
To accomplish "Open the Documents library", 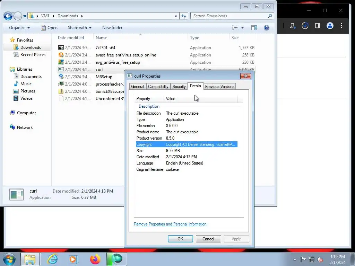I will pyautogui.click(x=31, y=77).
